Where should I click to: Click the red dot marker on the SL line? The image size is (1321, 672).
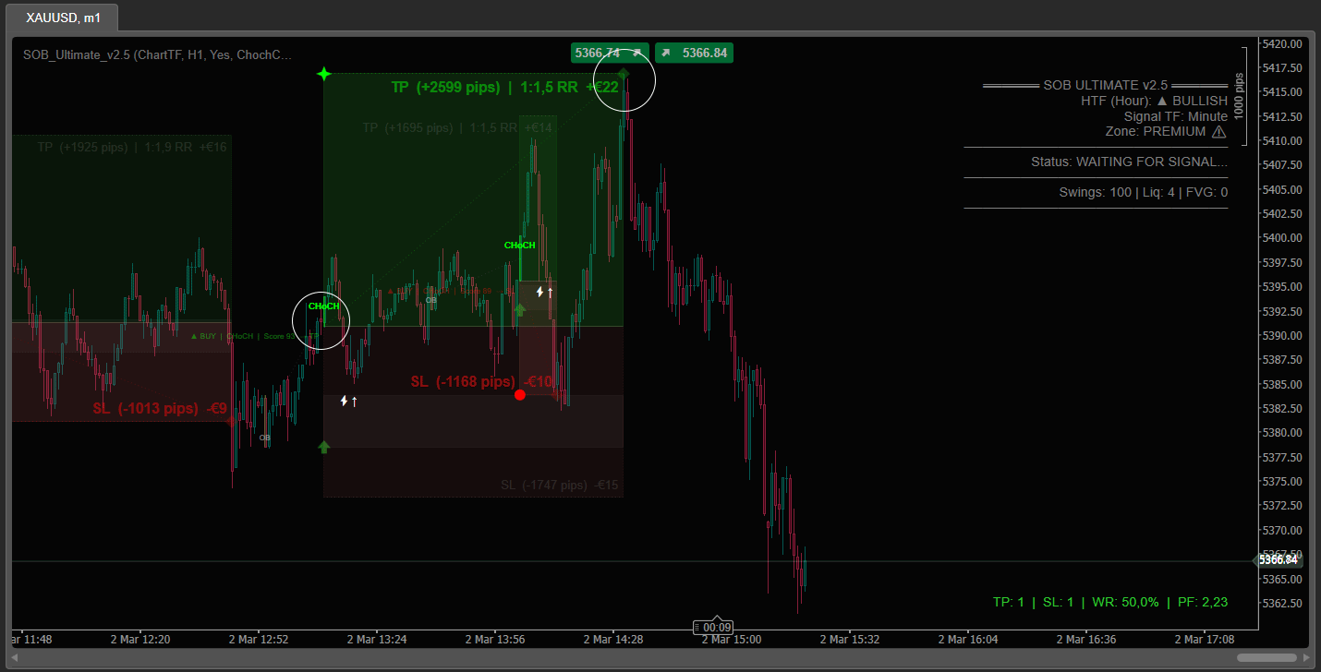[520, 394]
